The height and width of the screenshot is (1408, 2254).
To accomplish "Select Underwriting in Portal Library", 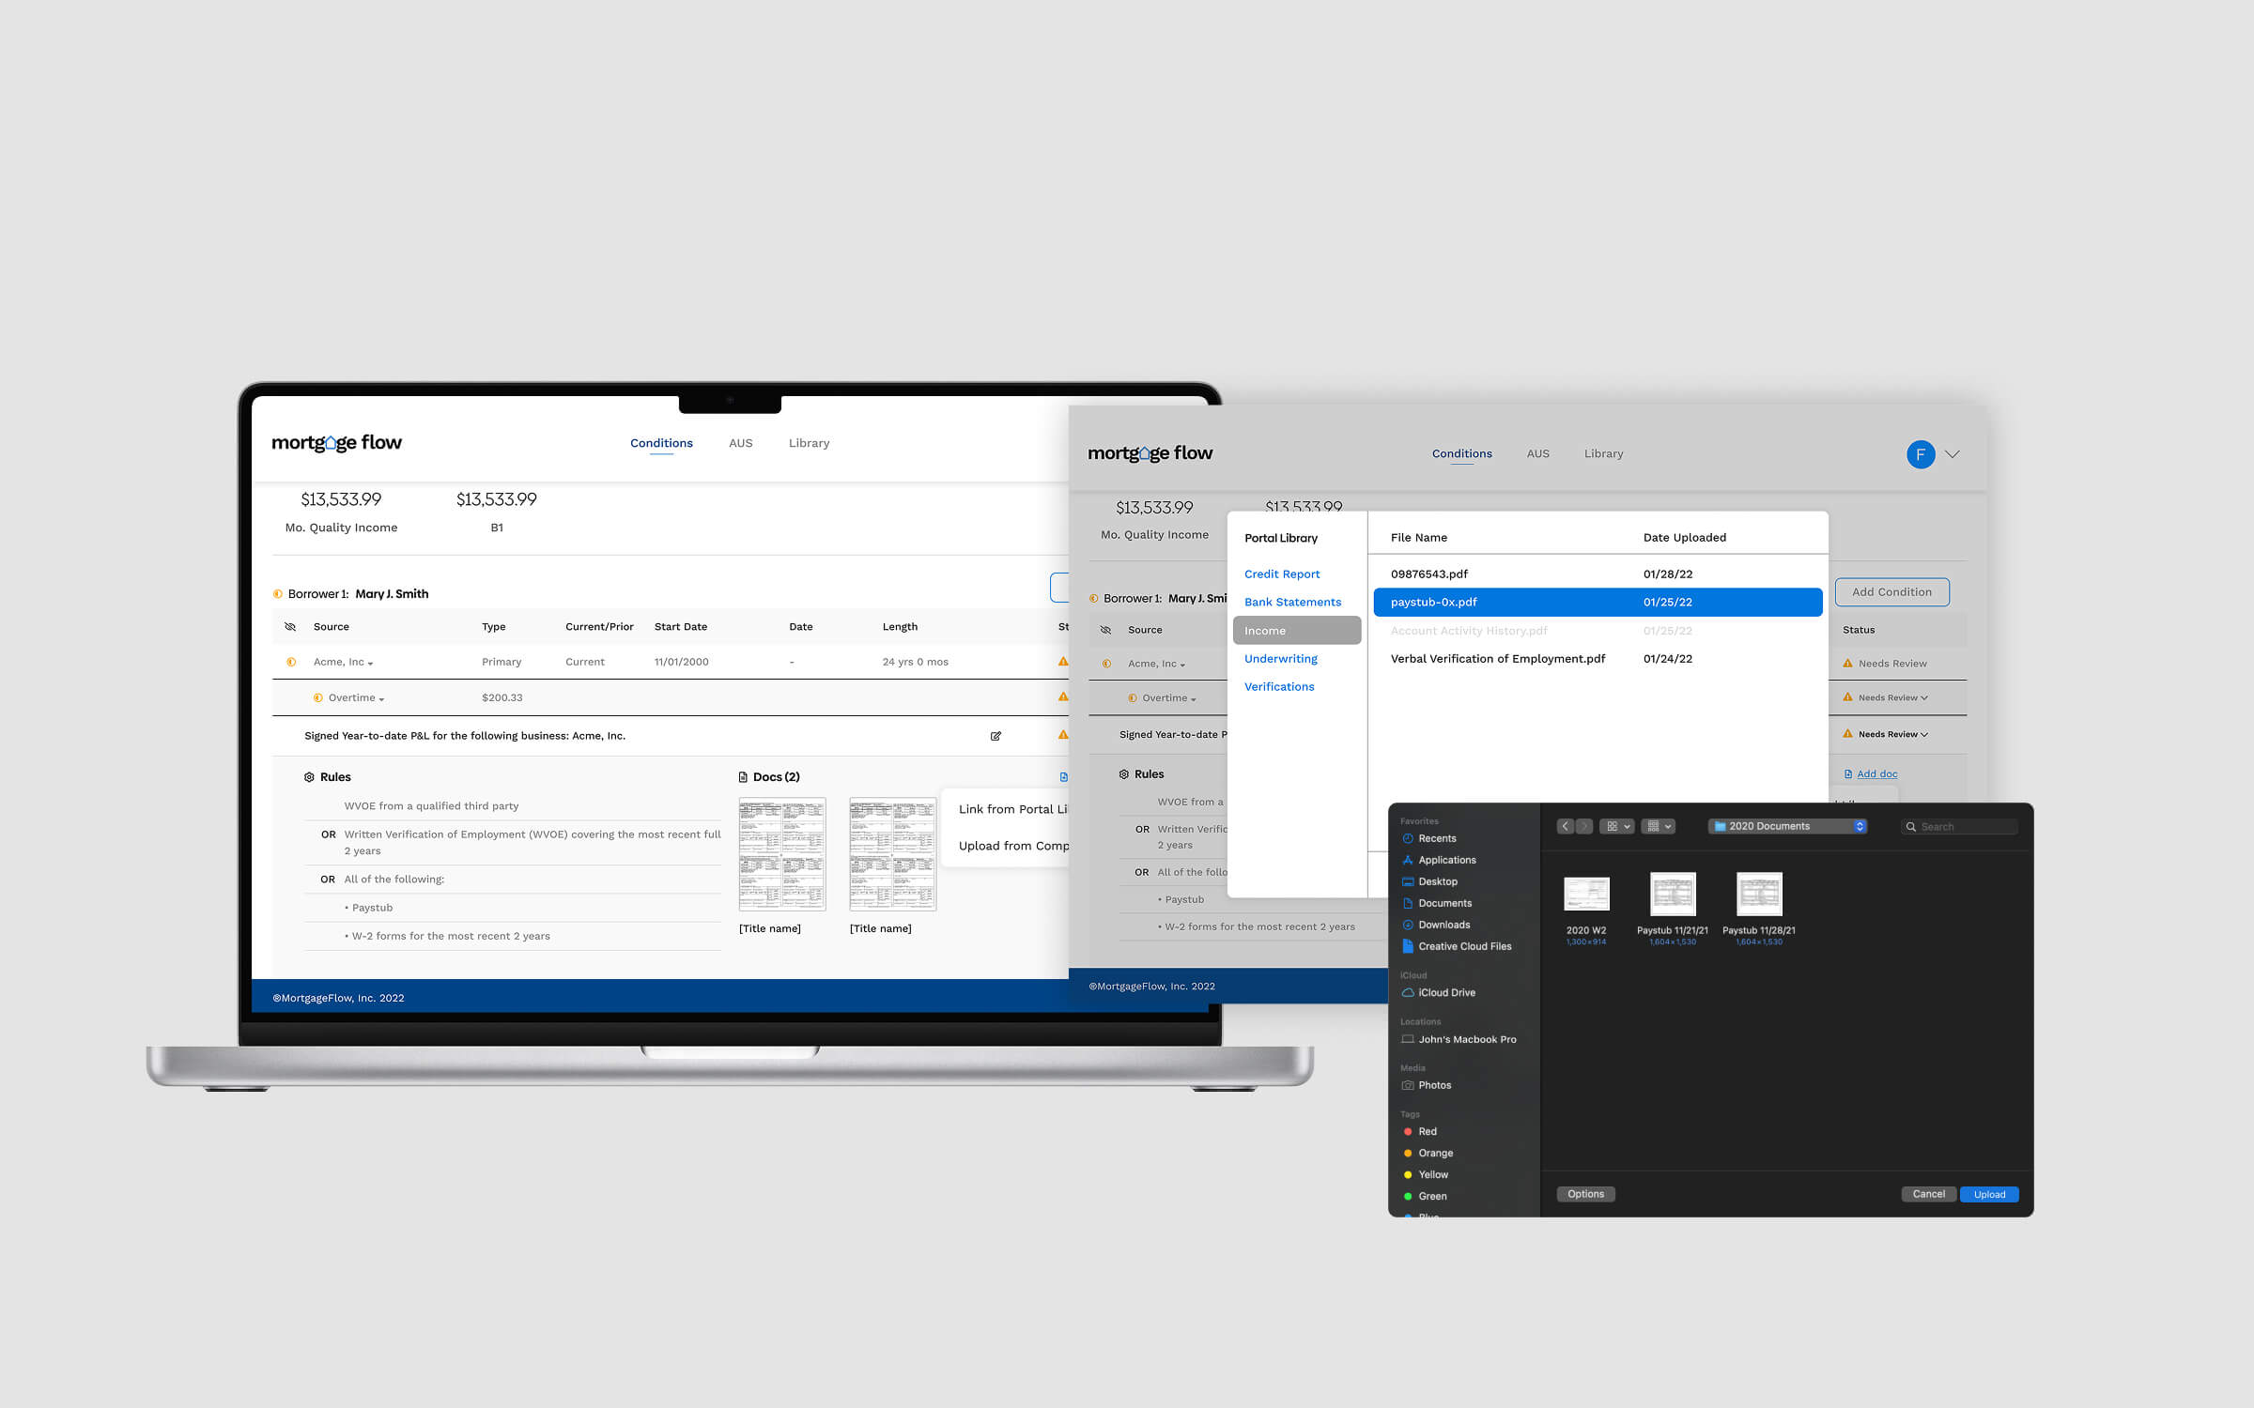I will tap(1280, 659).
